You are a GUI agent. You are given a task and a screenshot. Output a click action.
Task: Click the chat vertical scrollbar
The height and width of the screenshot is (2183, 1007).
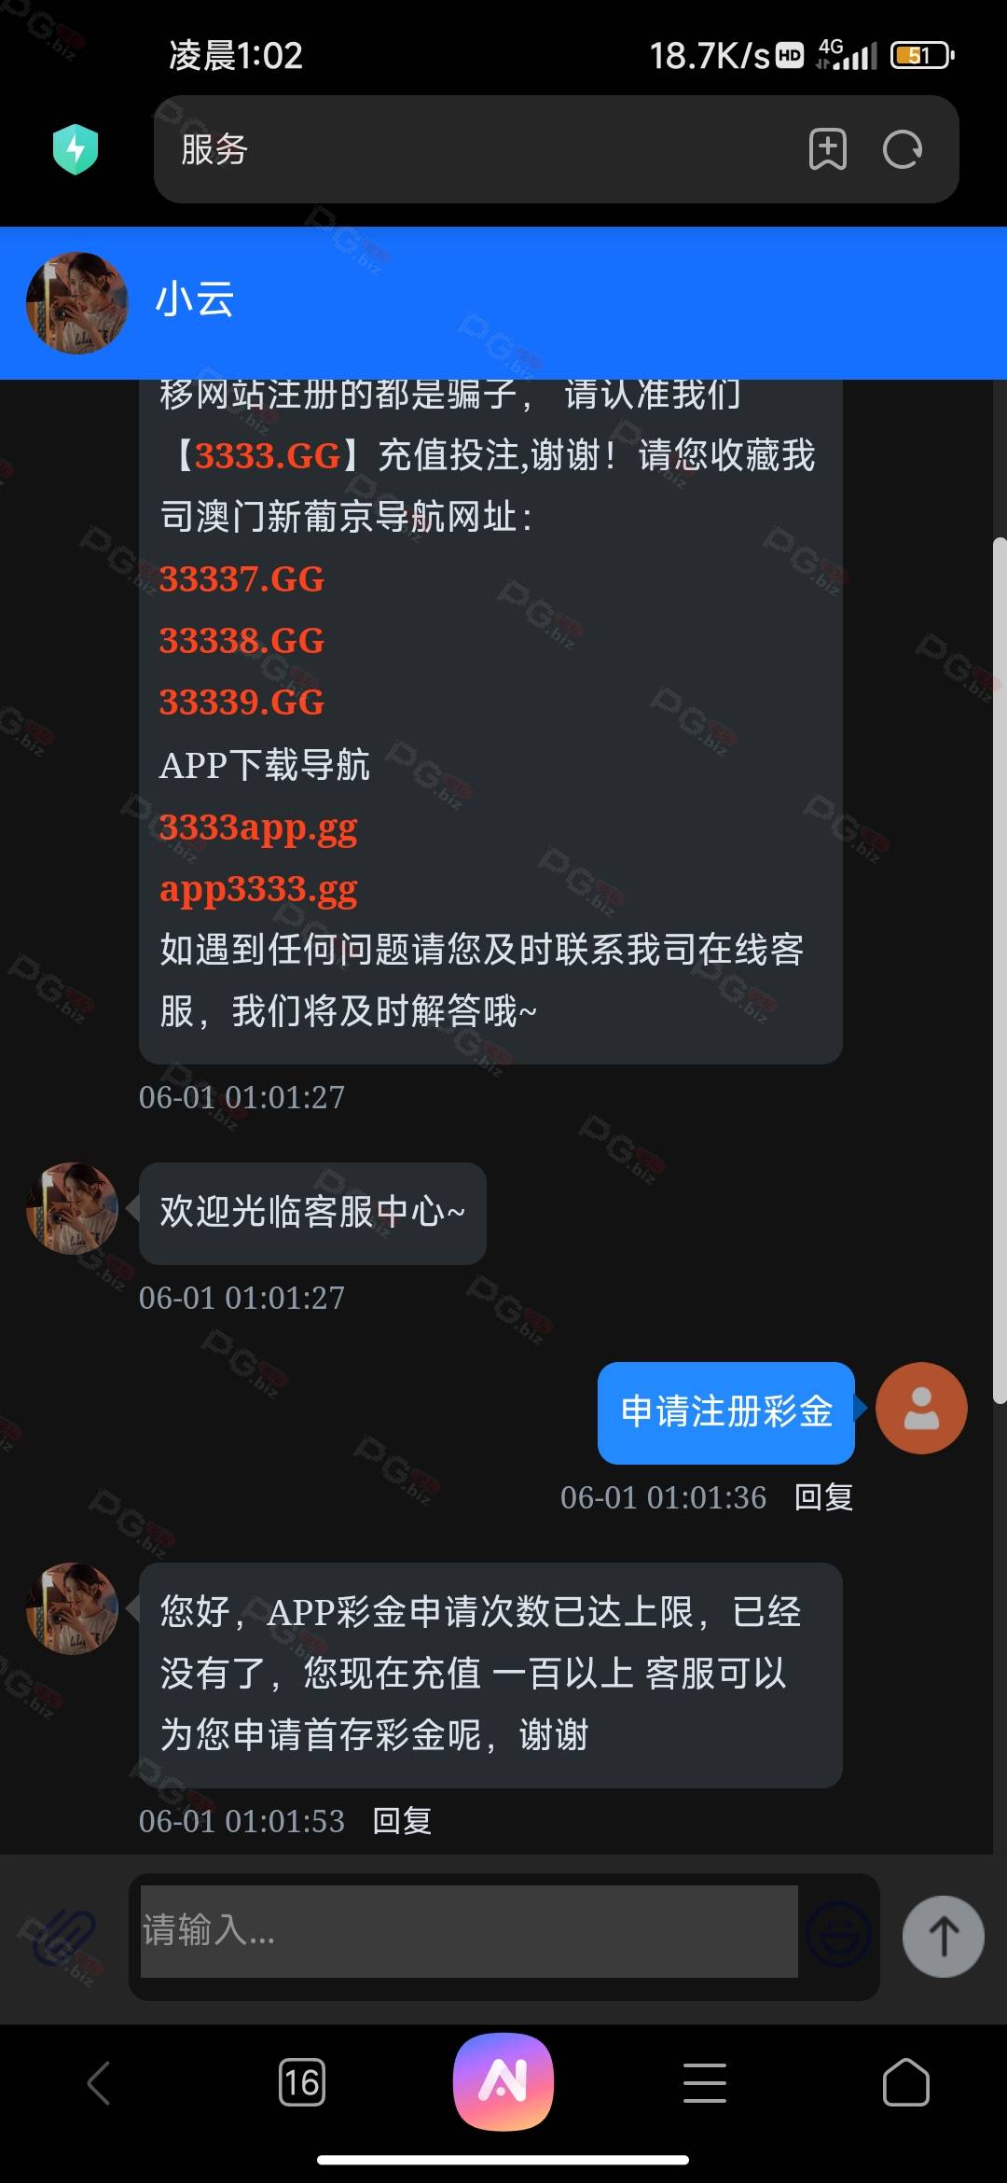(x=1000, y=970)
